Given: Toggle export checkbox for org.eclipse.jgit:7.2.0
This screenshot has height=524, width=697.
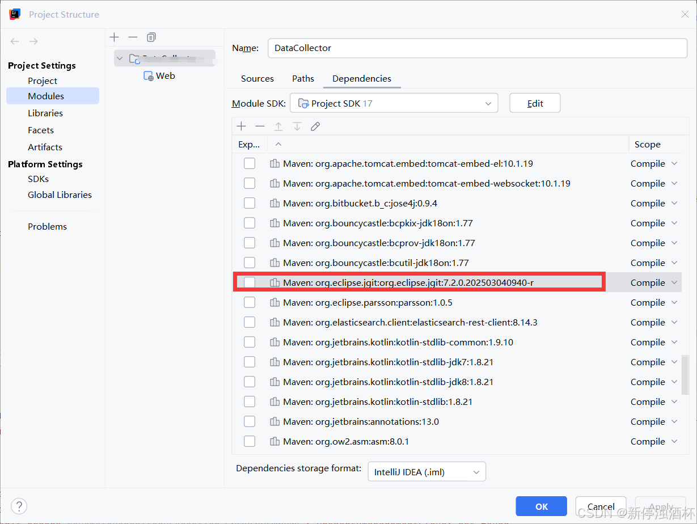Looking at the screenshot, I should (250, 282).
